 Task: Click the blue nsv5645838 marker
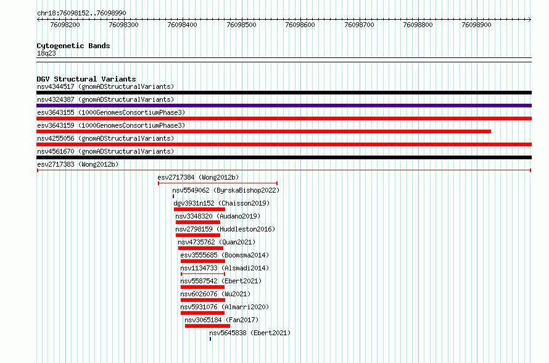210,339
